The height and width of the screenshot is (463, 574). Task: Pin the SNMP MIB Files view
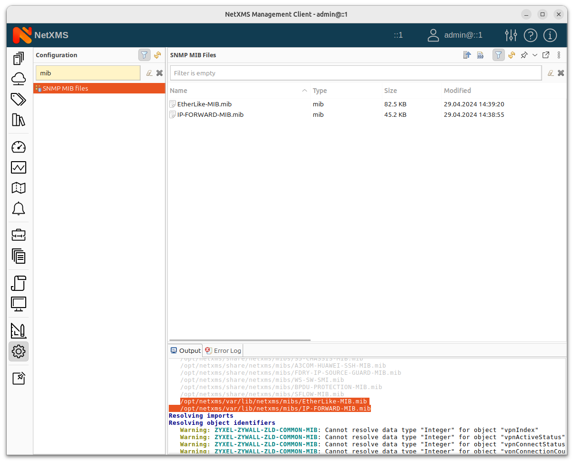click(523, 55)
